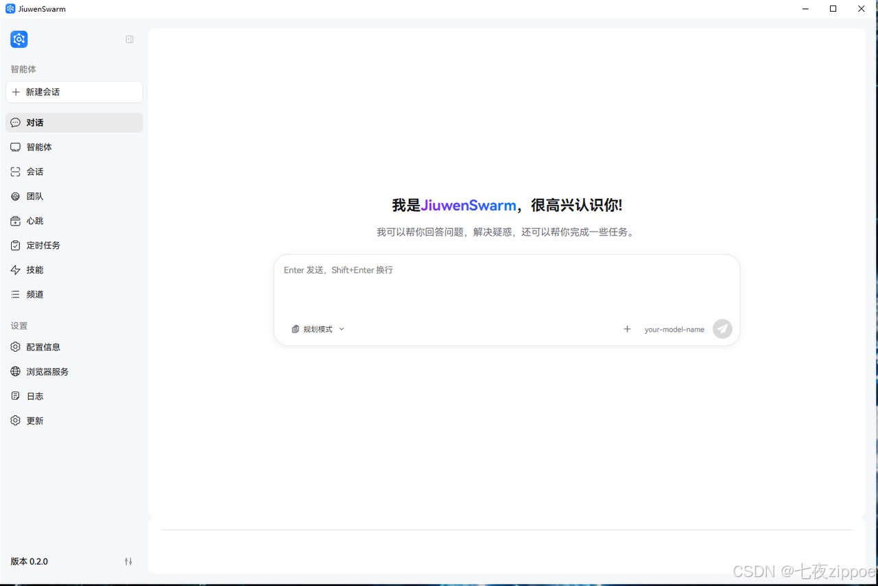878x586 pixels.
Task: Open the 更新 update page
Action: (x=74, y=421)
